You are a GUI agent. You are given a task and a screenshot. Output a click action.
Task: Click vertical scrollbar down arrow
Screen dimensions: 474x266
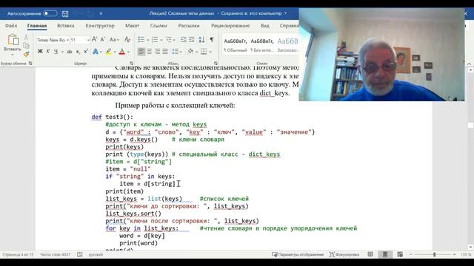point(470,247)
